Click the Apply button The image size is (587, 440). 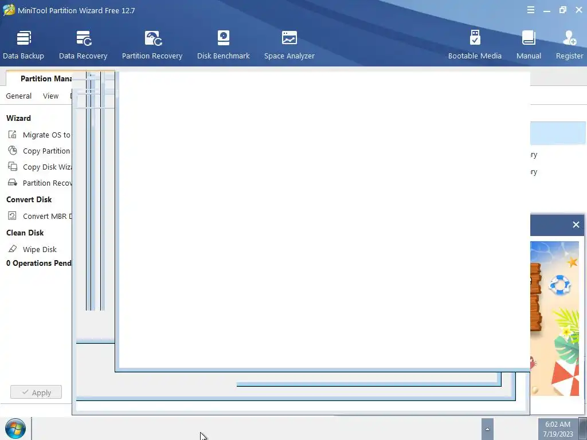[36, 392]
